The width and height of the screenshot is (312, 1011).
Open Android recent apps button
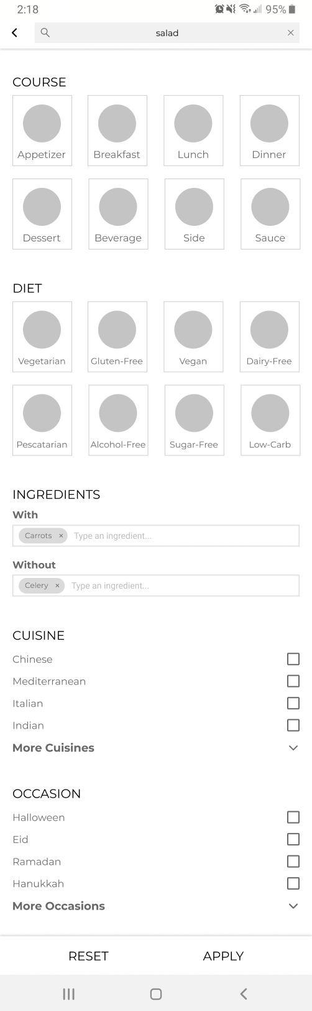point(69,994)
